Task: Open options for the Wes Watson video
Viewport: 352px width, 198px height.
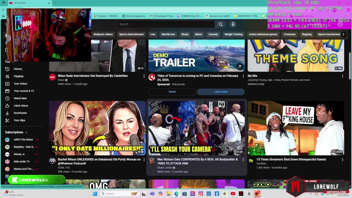Action: [243, 160]
